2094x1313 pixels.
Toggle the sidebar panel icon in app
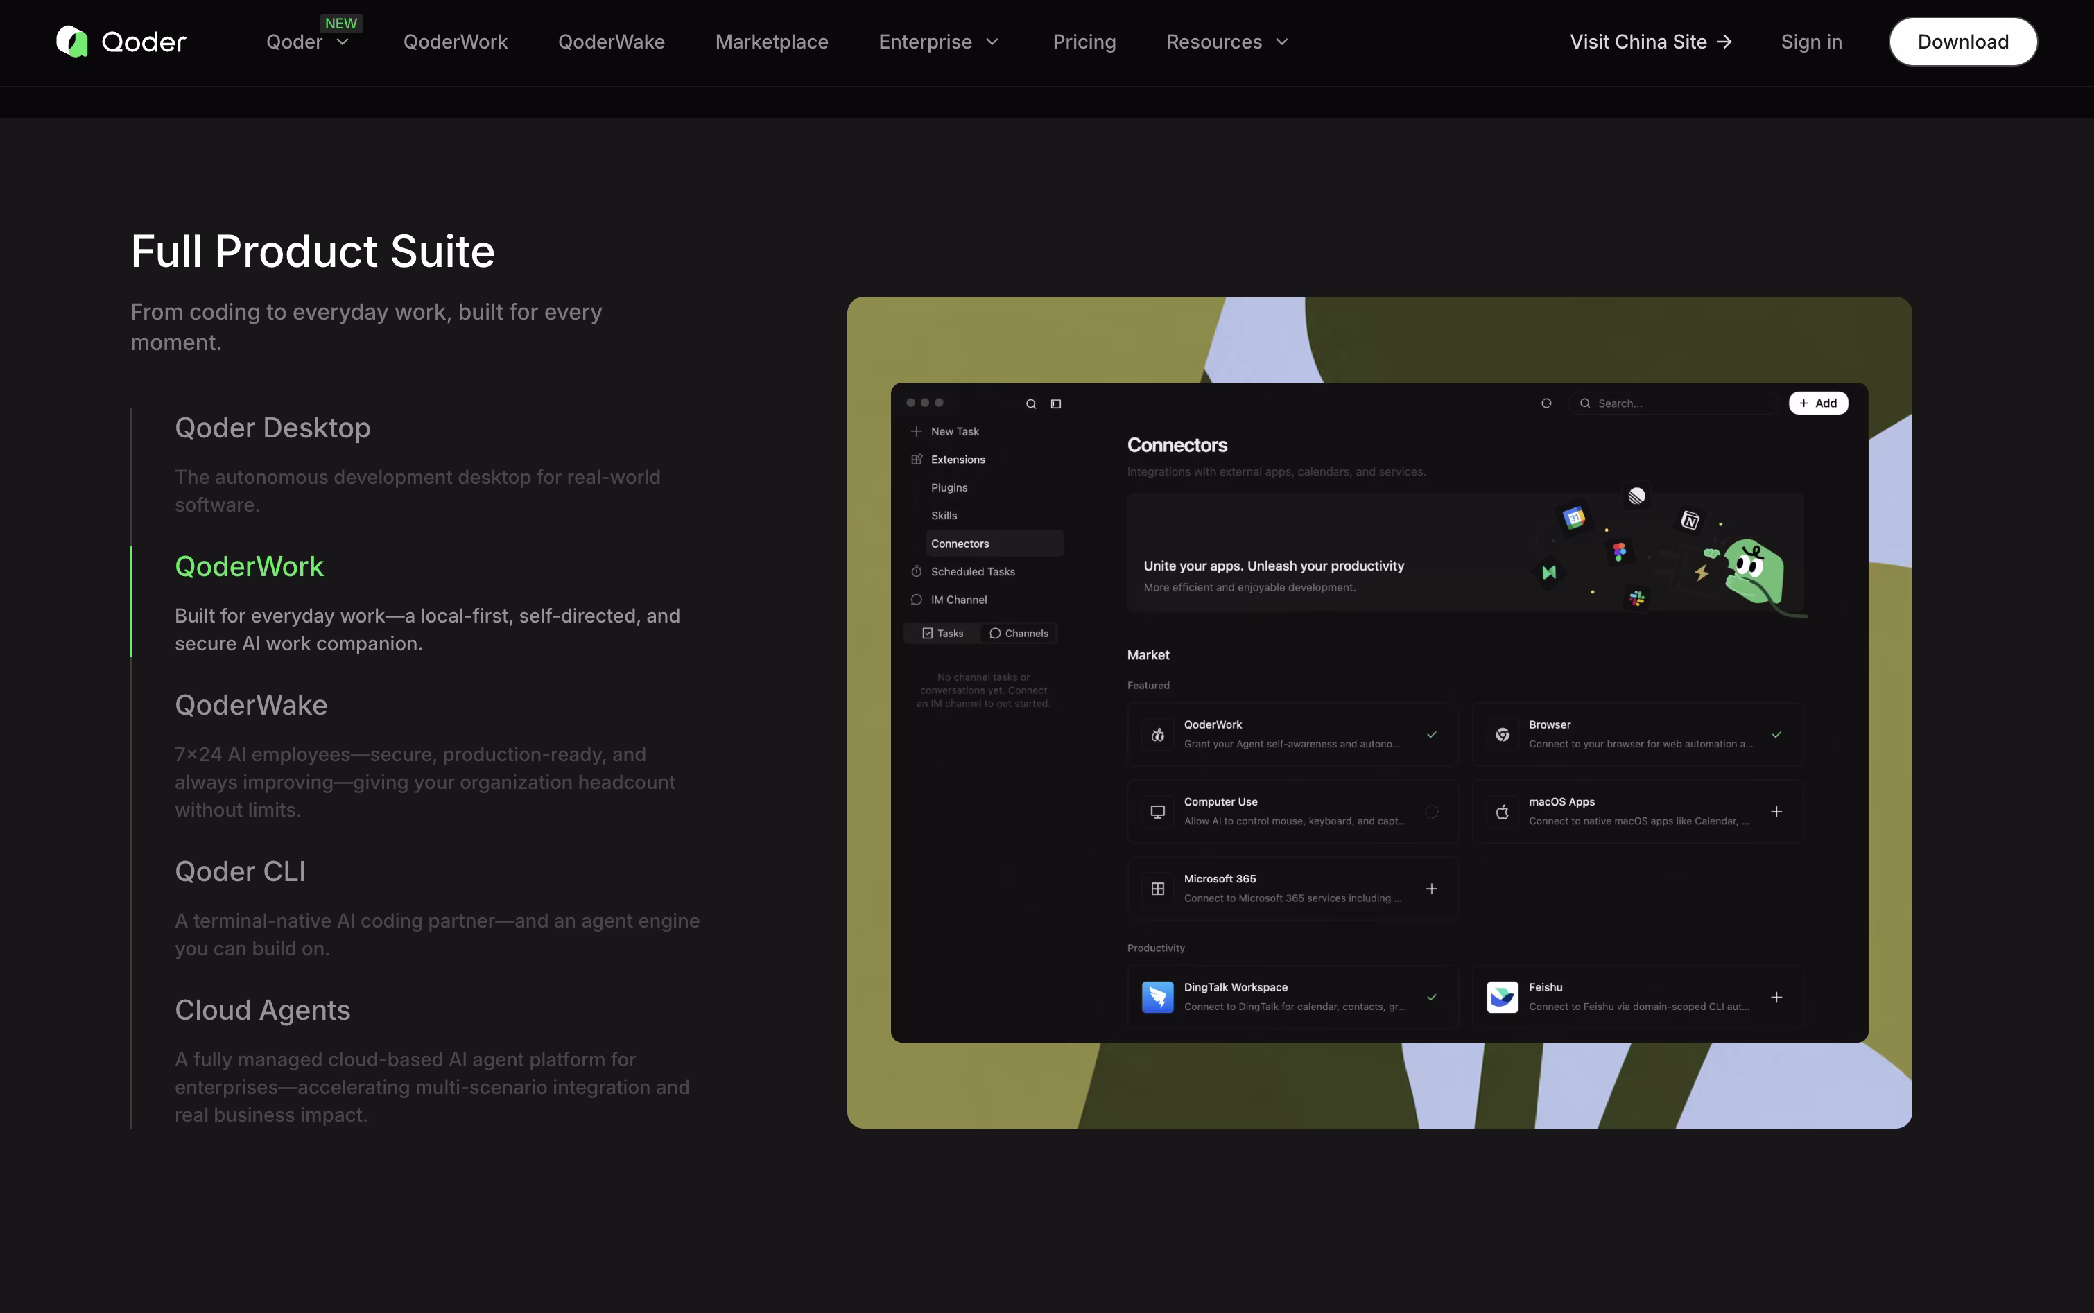coord(1056,403)
